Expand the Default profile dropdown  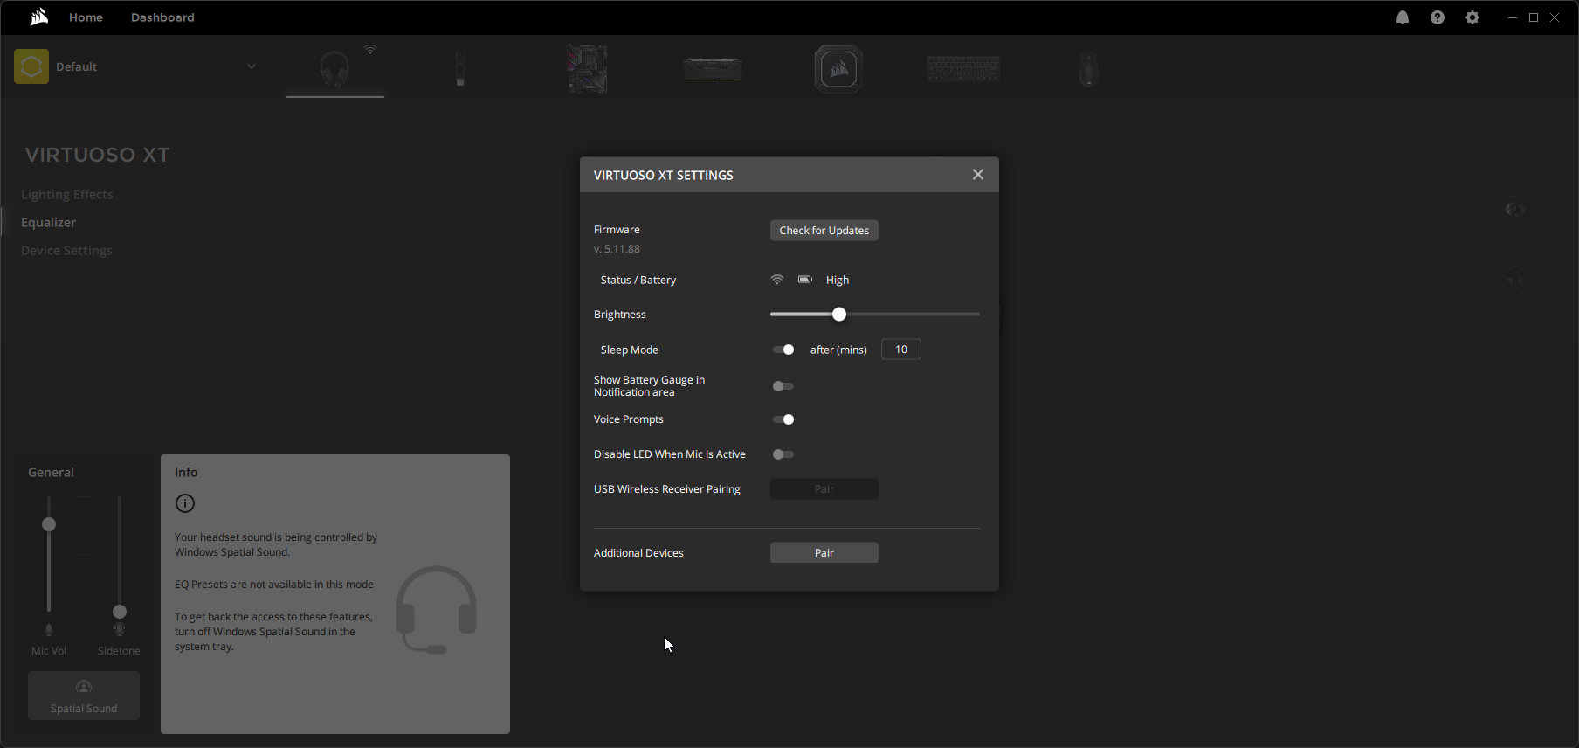(252, 66)
